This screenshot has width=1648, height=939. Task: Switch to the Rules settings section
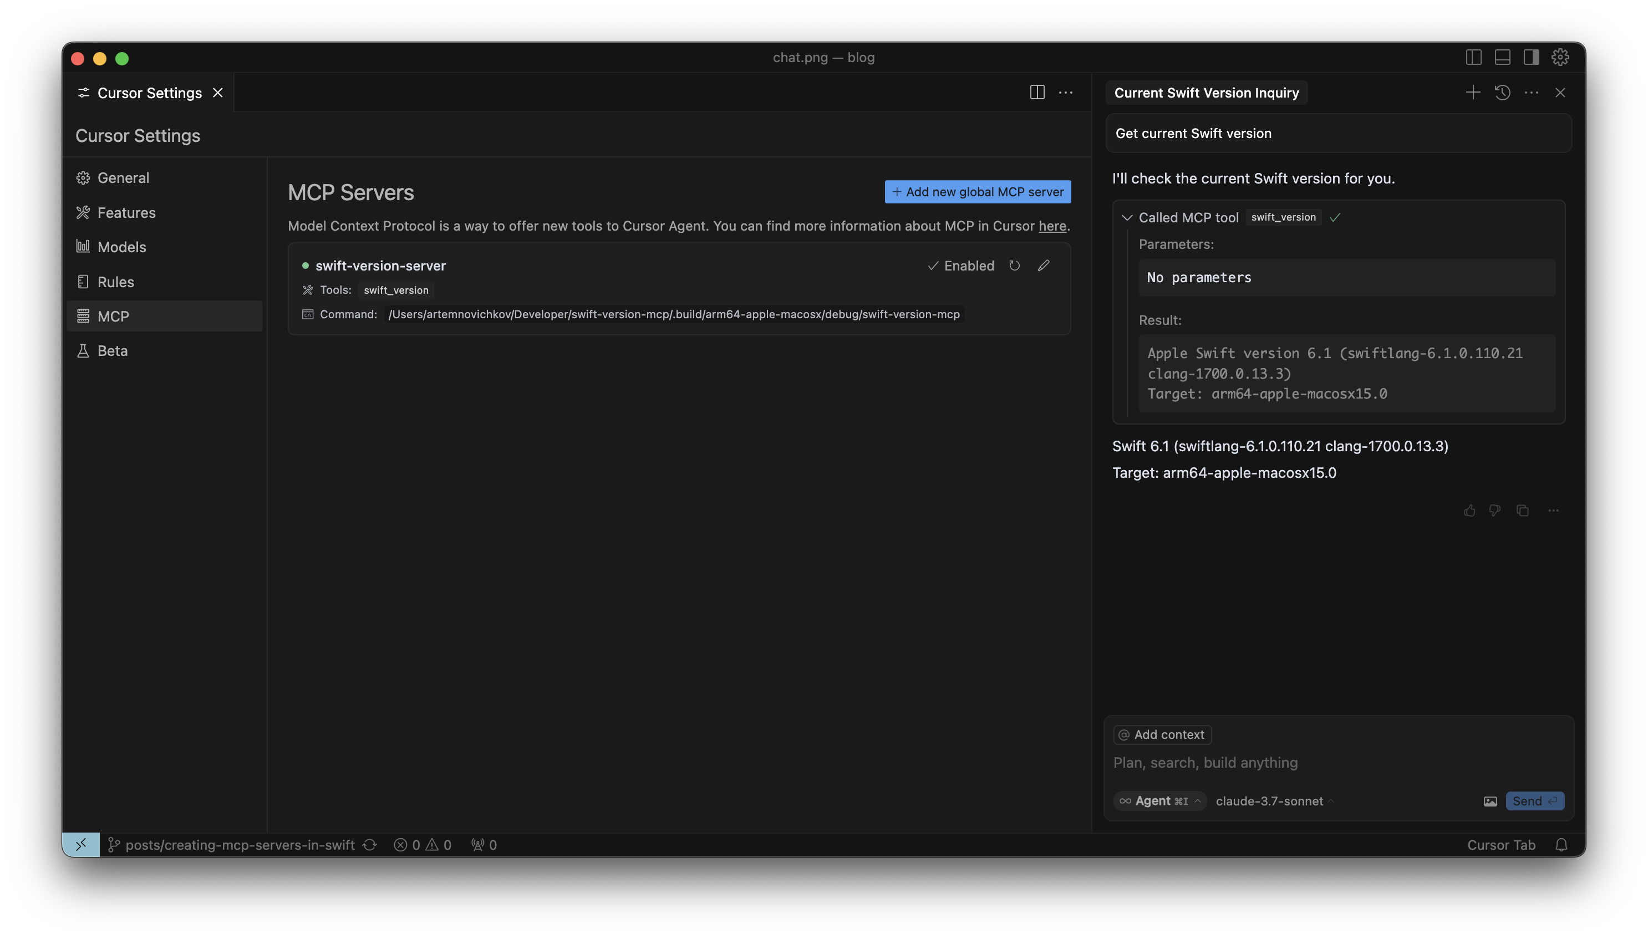[115, 282]
